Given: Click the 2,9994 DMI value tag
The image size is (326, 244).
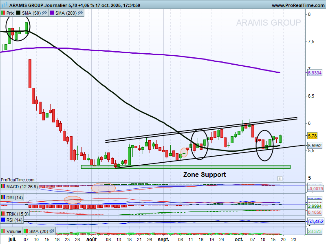Looking at the screenshot, I should pos(315,206).
